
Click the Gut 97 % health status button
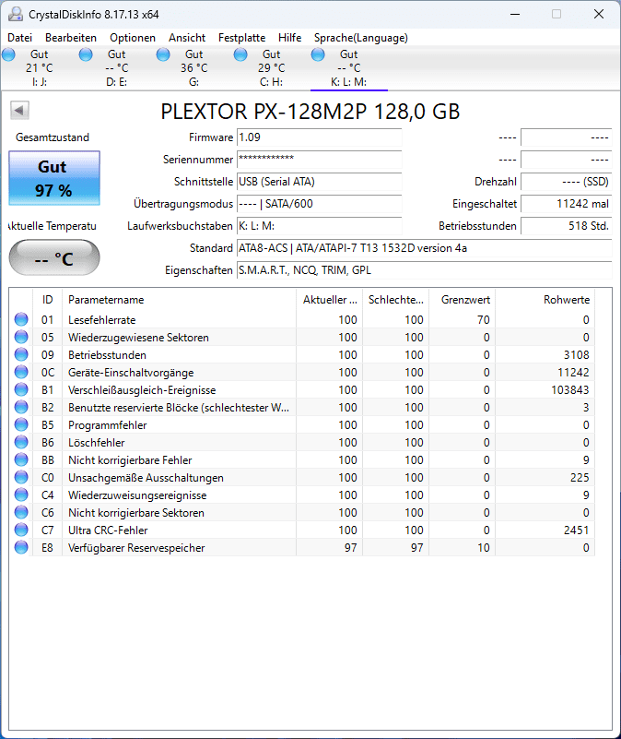[54, 178]
